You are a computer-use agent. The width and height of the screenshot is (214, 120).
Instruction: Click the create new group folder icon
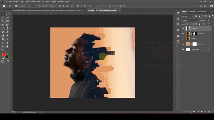[202, 112]
